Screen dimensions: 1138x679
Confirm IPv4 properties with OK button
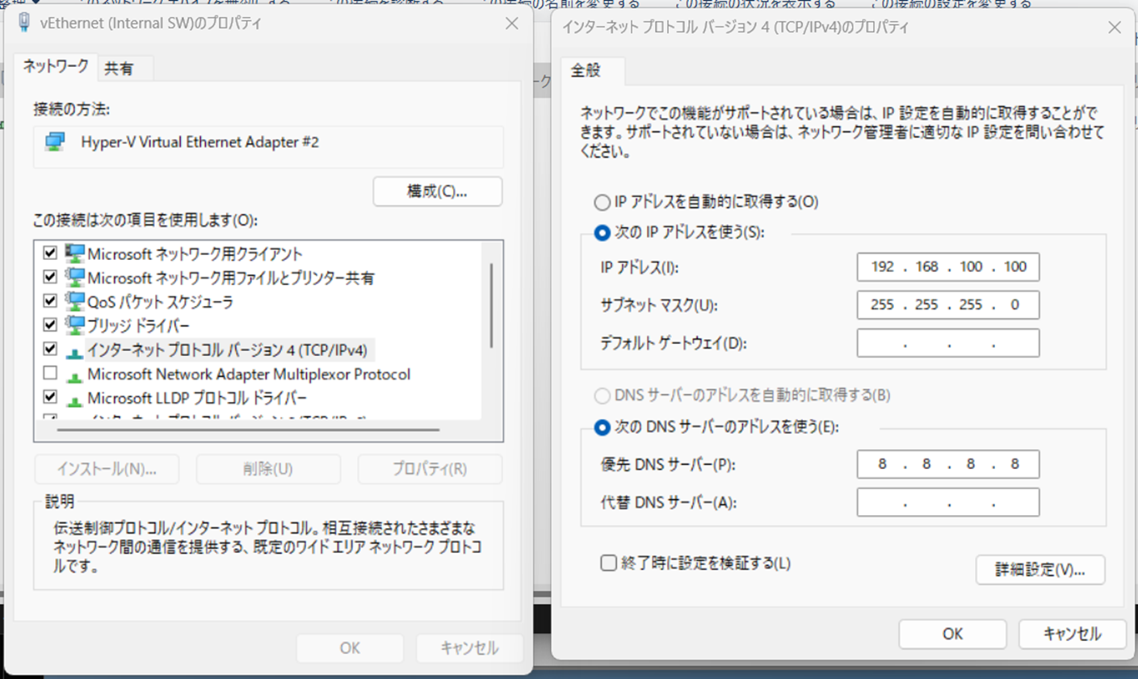pyautogui.click(x=953, y=634)
